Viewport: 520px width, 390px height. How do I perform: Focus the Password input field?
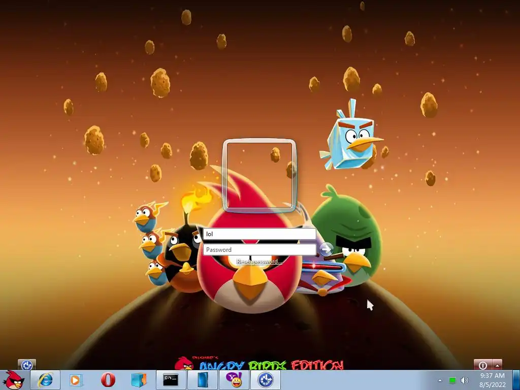pos(259,250)
